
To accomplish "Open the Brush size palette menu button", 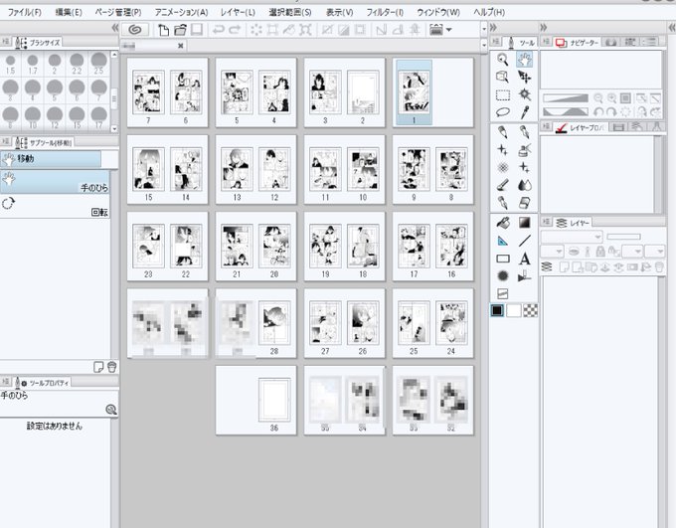I will click(6, 42).
